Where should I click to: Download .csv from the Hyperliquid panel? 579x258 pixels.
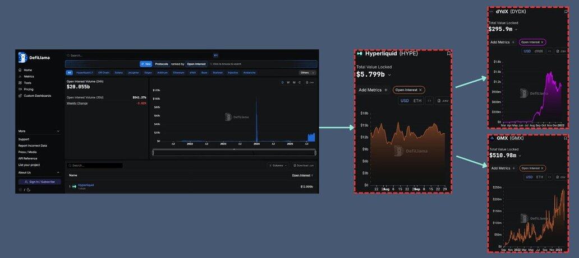tap(443, 101)
